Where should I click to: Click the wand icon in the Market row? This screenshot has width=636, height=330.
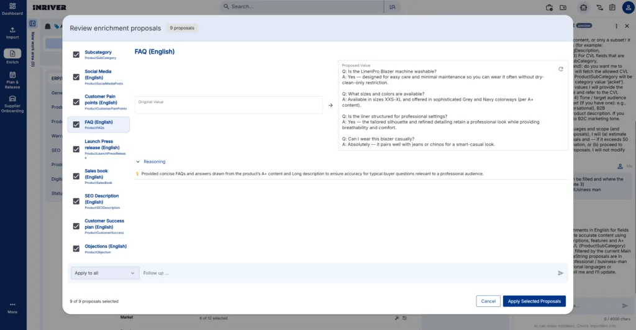pyautogui.click(x=397, y=318)
